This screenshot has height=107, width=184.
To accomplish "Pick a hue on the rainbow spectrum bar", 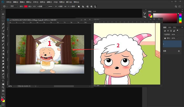I will tap(180, 18).
